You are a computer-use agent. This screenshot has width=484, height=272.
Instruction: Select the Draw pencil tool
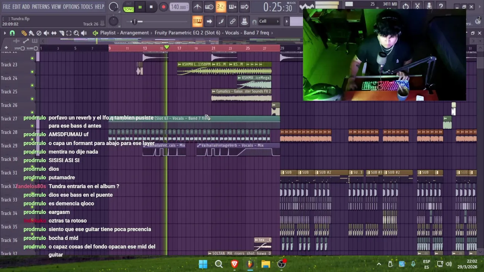pos(24,33)
